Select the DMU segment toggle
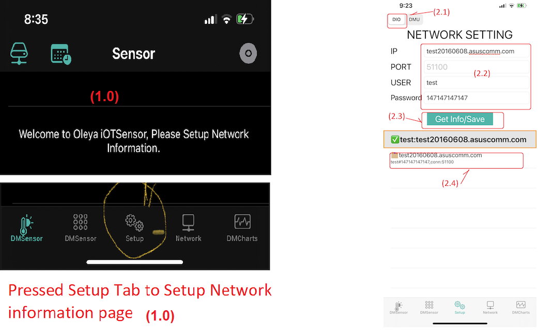 coord(414,20)
